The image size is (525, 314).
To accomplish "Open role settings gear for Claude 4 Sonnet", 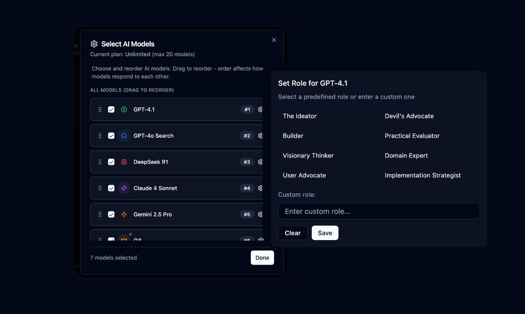I will 260,188.
